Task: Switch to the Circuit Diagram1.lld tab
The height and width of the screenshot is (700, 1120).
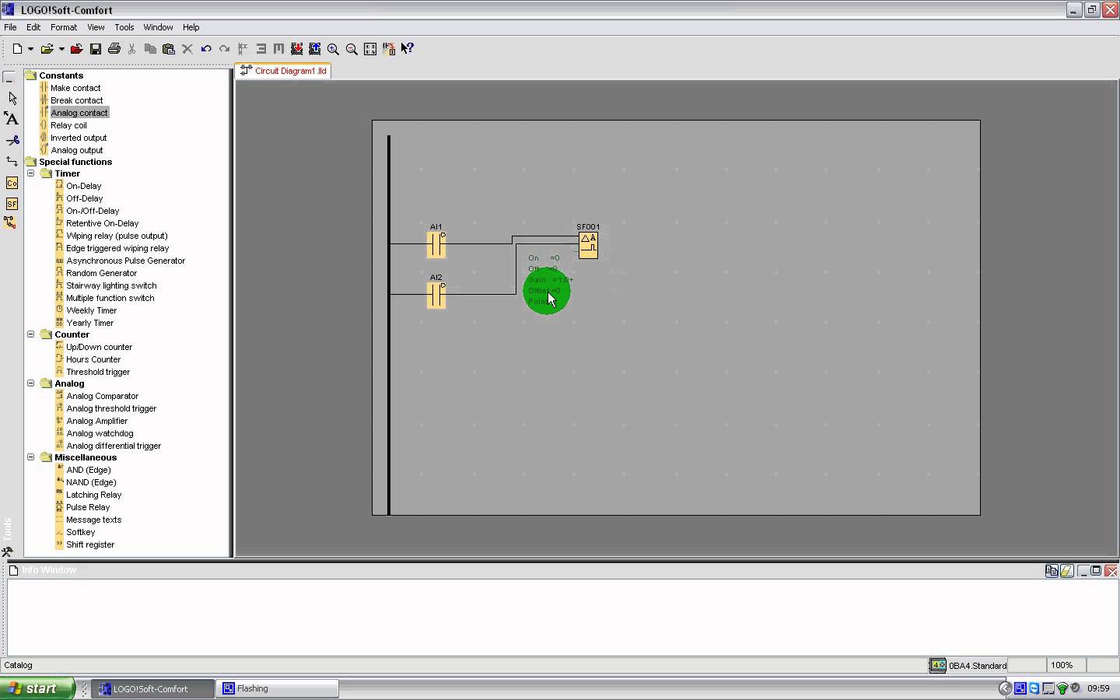Action: 284,71
